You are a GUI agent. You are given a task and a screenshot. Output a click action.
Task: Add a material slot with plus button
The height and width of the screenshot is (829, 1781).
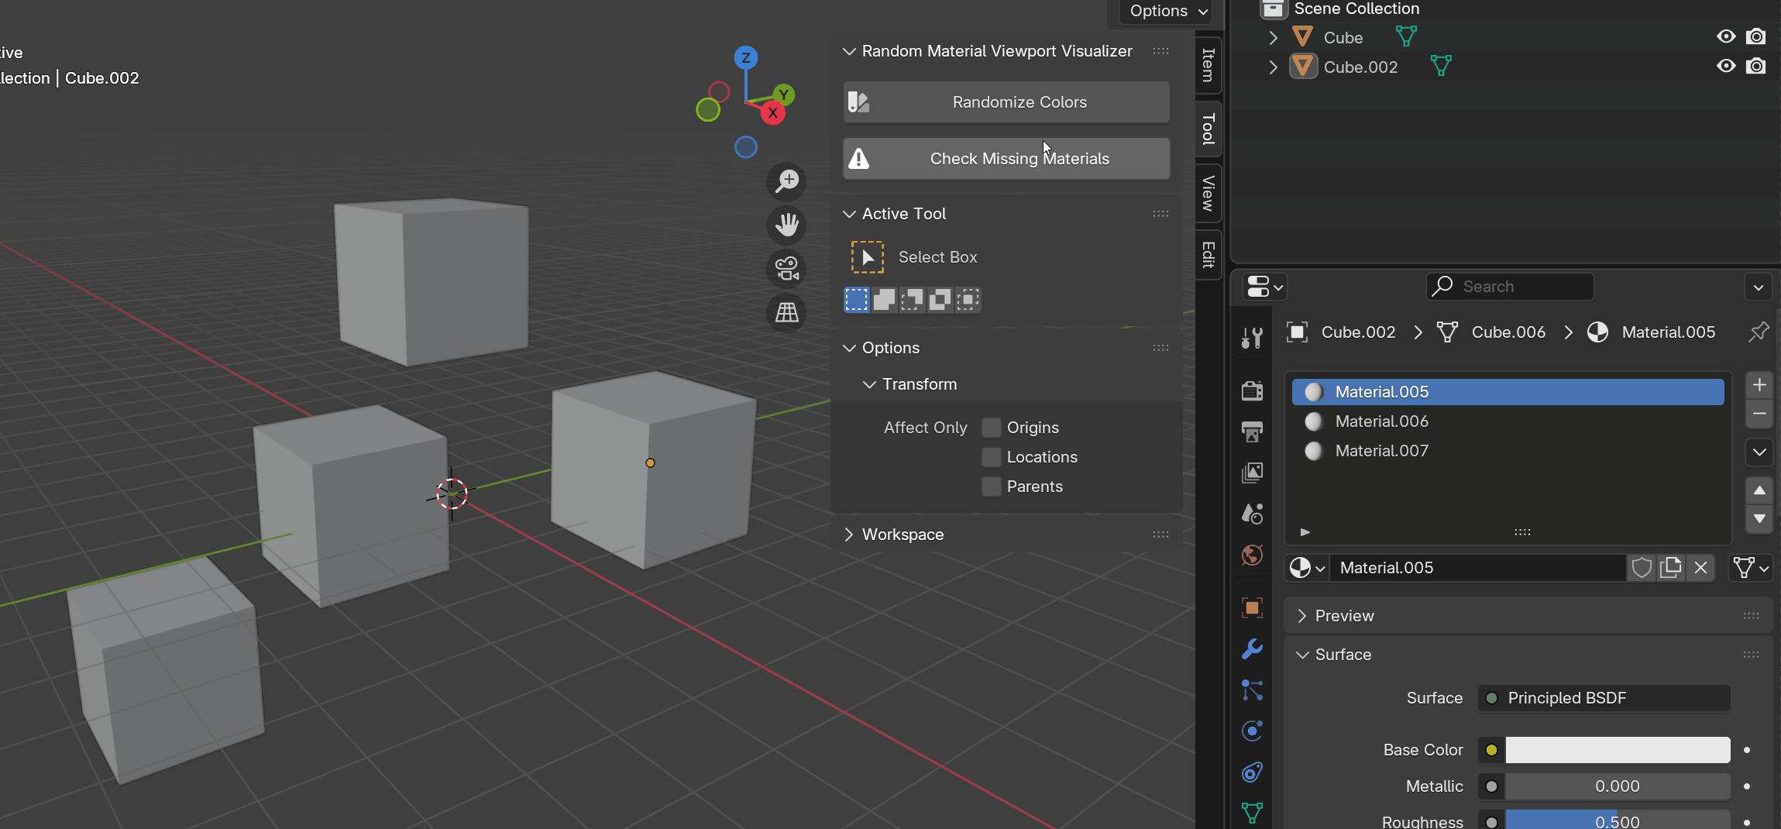tap(1759, 385)
